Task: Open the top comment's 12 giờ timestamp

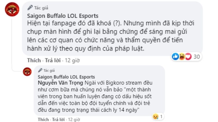Action: [72, 60]
